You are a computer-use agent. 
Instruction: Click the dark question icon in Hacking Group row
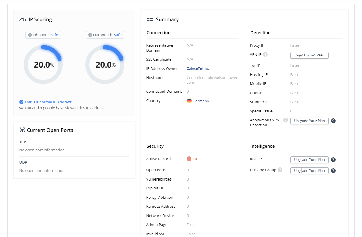pos(333,171)
